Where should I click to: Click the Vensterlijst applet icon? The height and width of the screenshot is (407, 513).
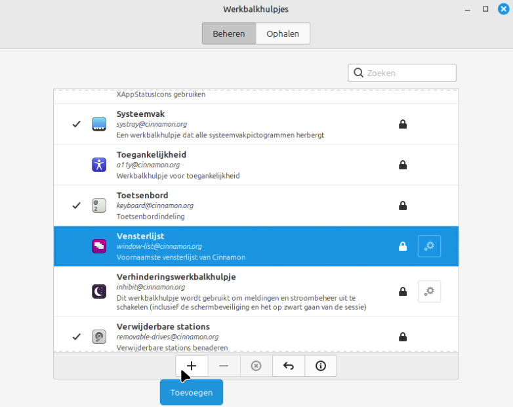pos(99,246)
